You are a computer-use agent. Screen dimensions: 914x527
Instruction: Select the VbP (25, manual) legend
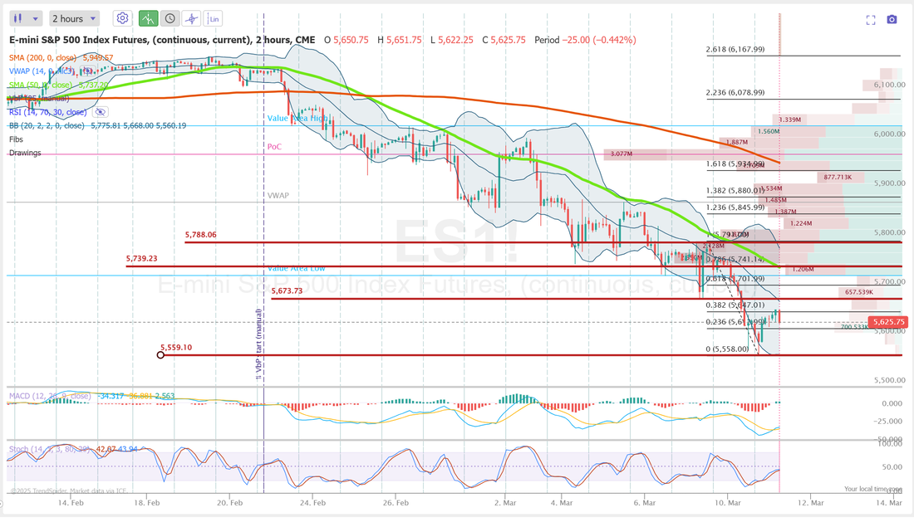point(39,99)
